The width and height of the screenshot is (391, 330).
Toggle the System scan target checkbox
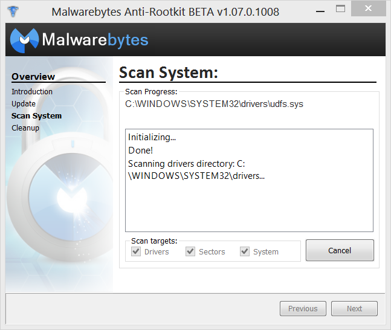(245, 251)
